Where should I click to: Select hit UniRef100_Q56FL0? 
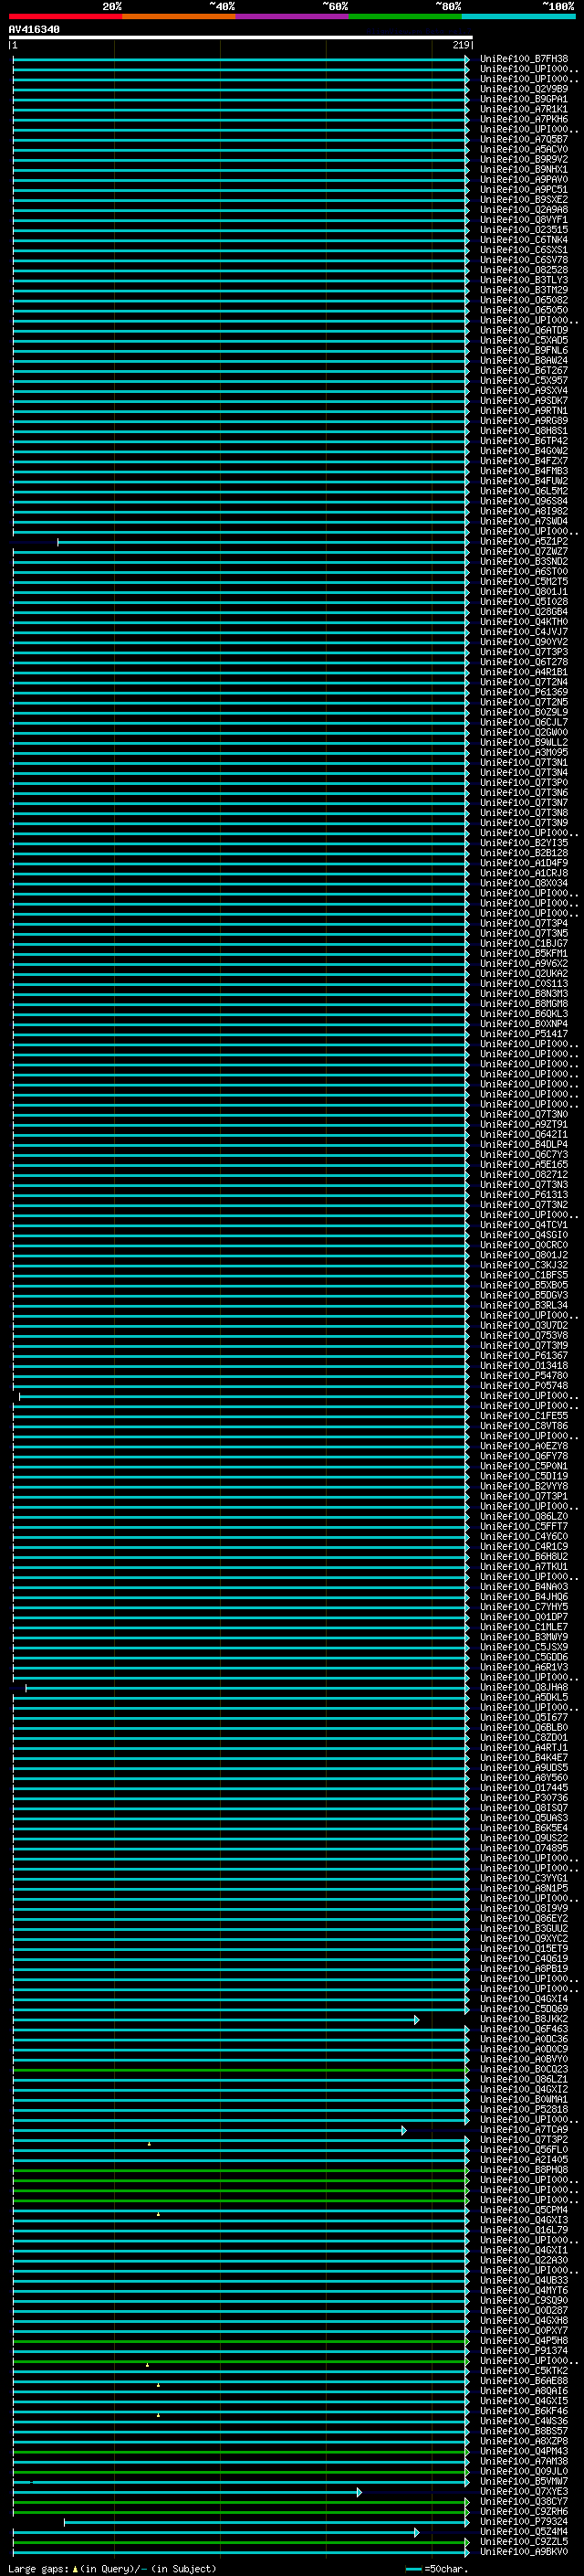click(524, 2150)
